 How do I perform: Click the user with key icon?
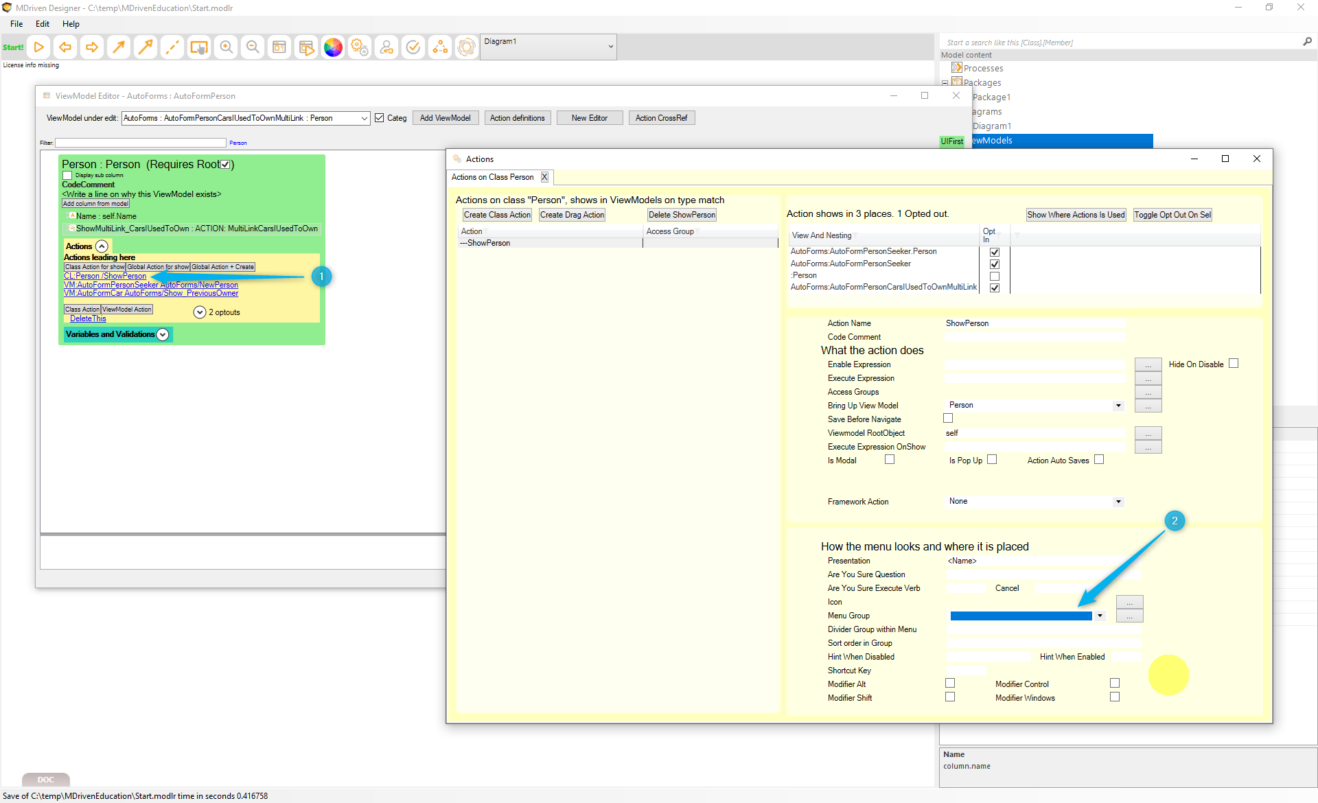(x=386, y=47)
